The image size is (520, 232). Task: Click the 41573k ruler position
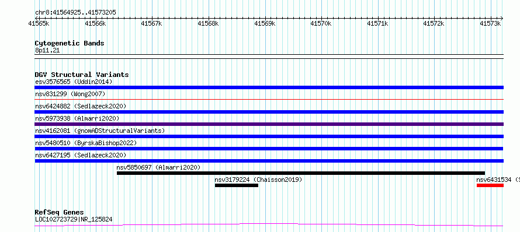coord(490,23)
